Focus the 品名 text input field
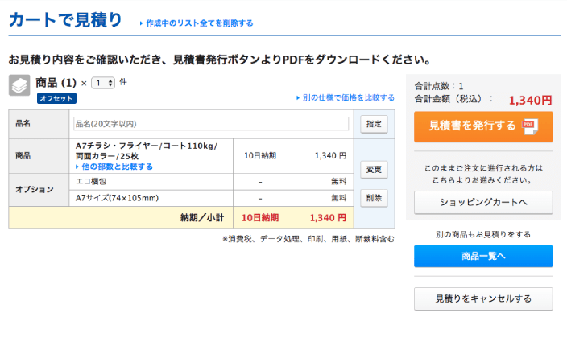Image resolution: width=567 pixels, height=354 pixels. tap(210, 124)
